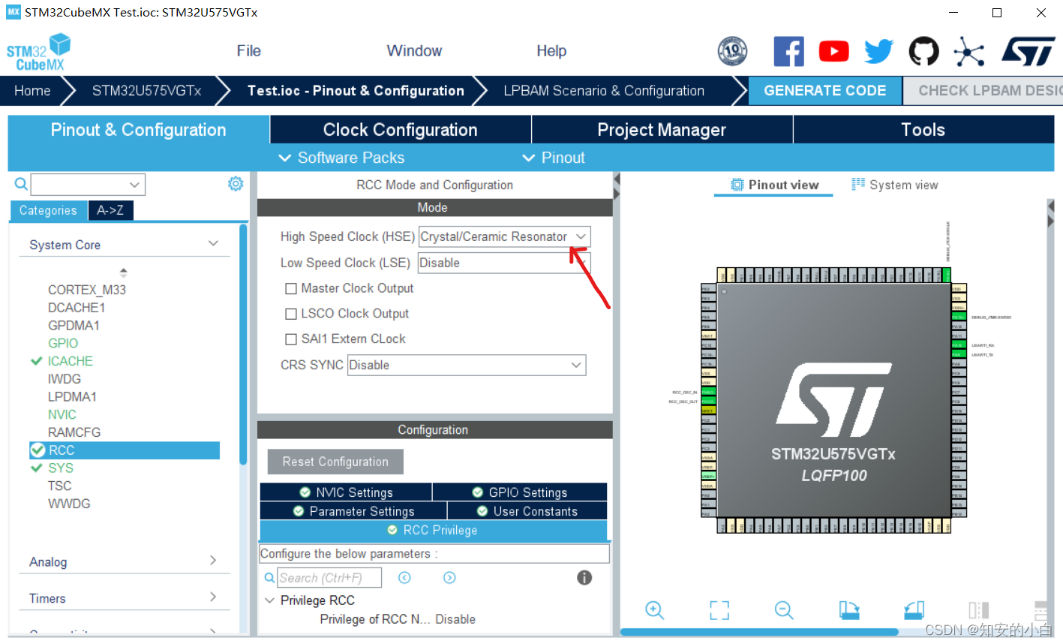Click the parameter search field
This screenshot has width=1063, height=644.
coord(328,577)
